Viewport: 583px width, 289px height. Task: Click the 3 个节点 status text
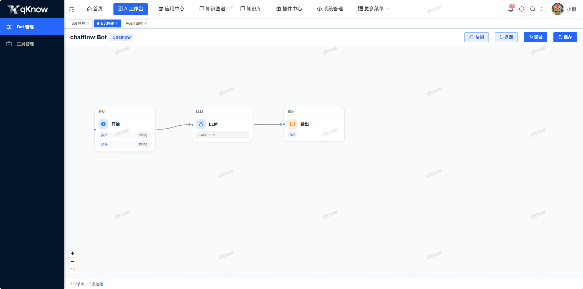(x=77, y=284)
